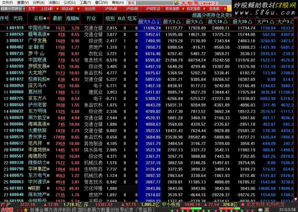Click the red icon left of 沪 index
The height and width of the screenshot is (212, 298).
3,205
